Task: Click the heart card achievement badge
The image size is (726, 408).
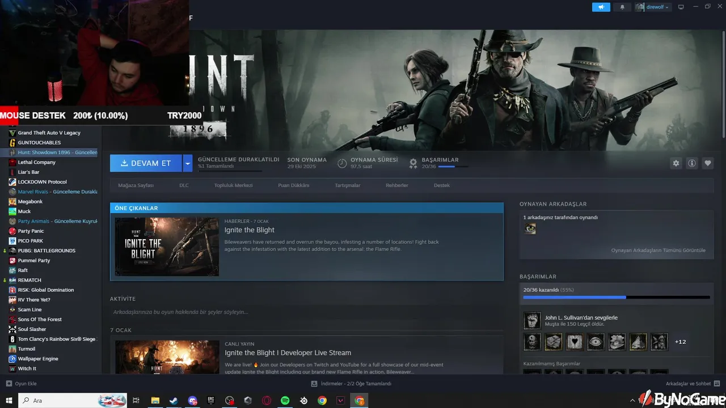Action: click(x=575, y=342)
